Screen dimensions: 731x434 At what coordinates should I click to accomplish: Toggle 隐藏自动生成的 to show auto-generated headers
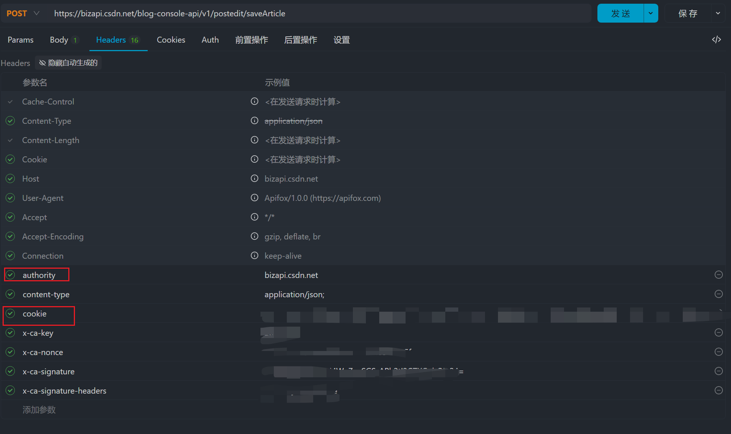coord(68,63)
